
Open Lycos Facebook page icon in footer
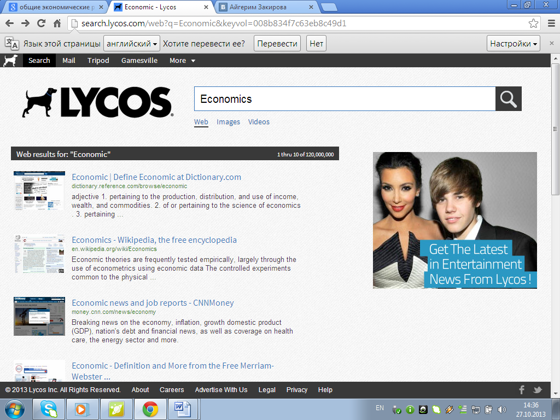522,389
